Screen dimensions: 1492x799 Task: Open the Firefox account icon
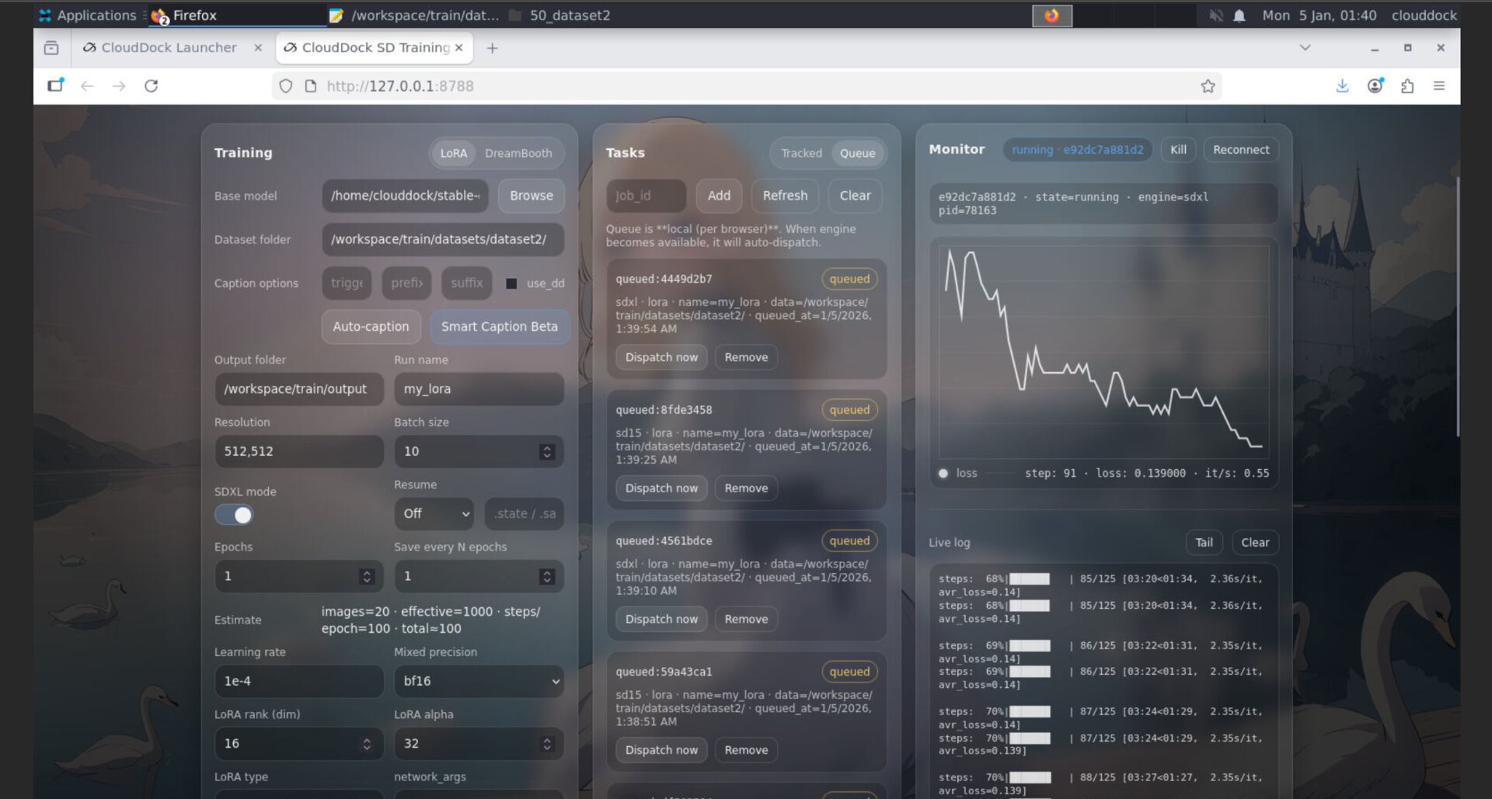pyautogui.click(x=1375, y=86)
